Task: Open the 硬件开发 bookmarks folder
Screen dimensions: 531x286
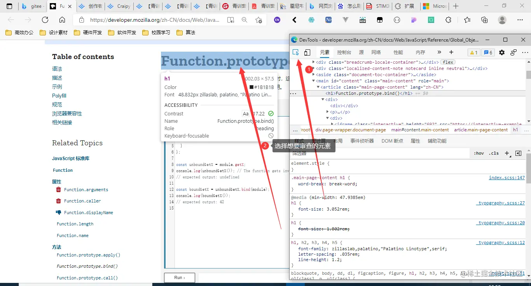Action: [x=88, y=33]
